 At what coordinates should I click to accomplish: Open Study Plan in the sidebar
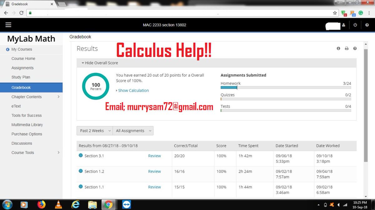21,77
